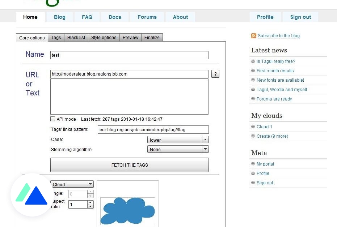Click the gear icon beside Tagul, Wordle and myself
Screen dimensions: 337x227
pyautogui.click(x=253, y=89)
